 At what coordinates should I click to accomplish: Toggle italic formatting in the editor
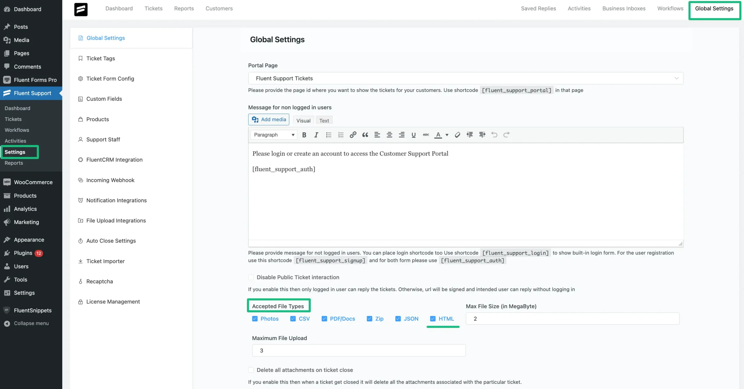(316, 135)
